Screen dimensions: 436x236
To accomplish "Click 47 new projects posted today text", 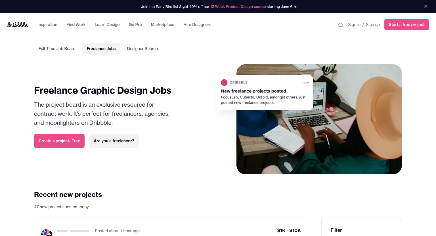I will pos(61,207).
